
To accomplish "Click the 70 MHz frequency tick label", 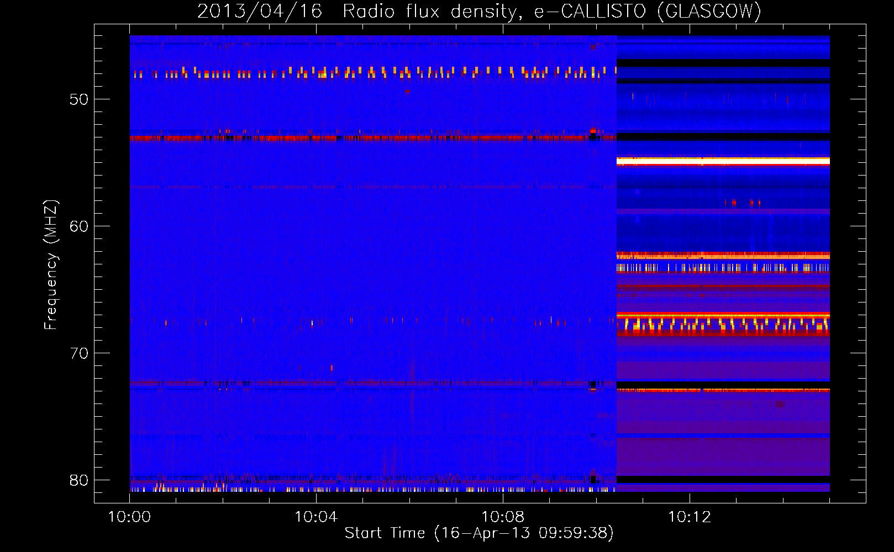I will click(79, 353).
